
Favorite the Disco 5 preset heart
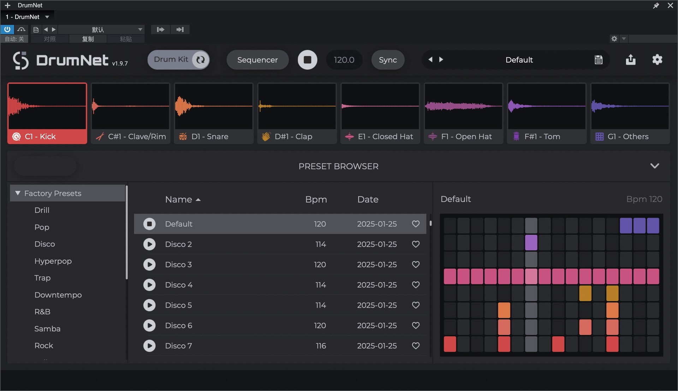(x=416, y=305)
